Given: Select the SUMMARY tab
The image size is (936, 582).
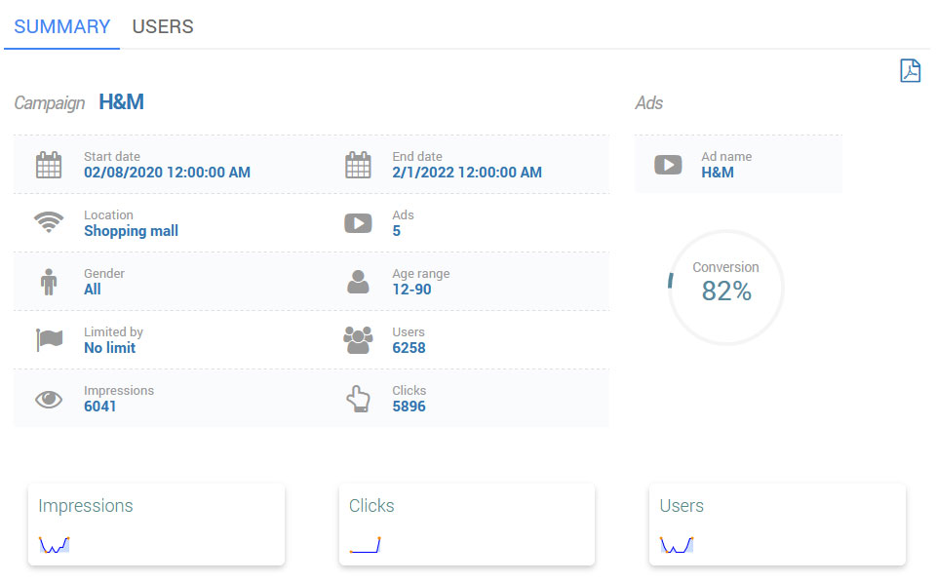Looking at the screenshot, I should [x=62, y=26].
